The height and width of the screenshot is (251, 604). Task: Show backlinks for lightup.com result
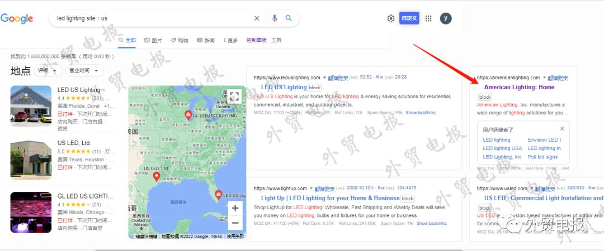click(431, 223)
